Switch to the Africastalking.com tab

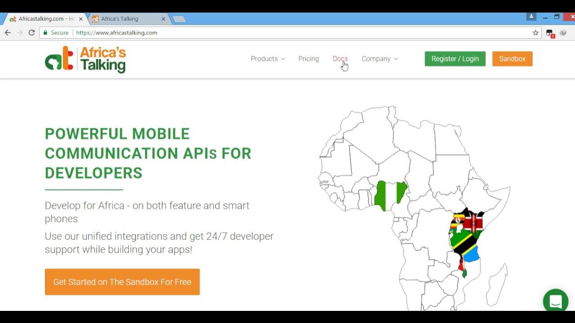[44, 19]
